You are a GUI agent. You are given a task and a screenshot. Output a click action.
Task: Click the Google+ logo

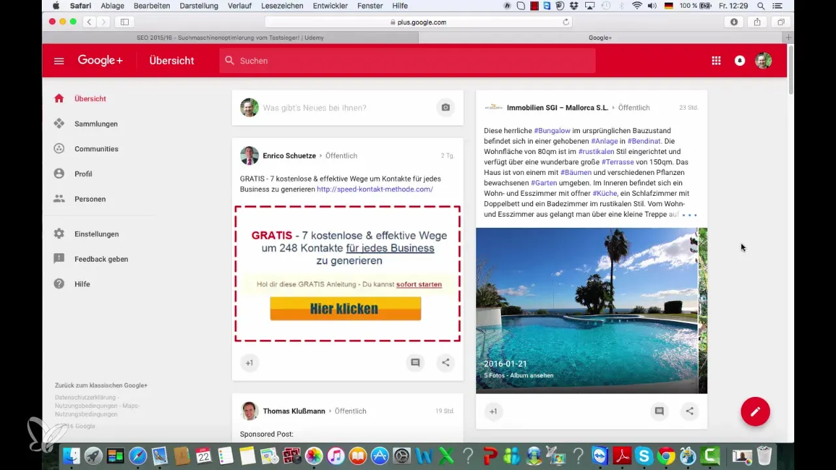[x=100, y=60]
